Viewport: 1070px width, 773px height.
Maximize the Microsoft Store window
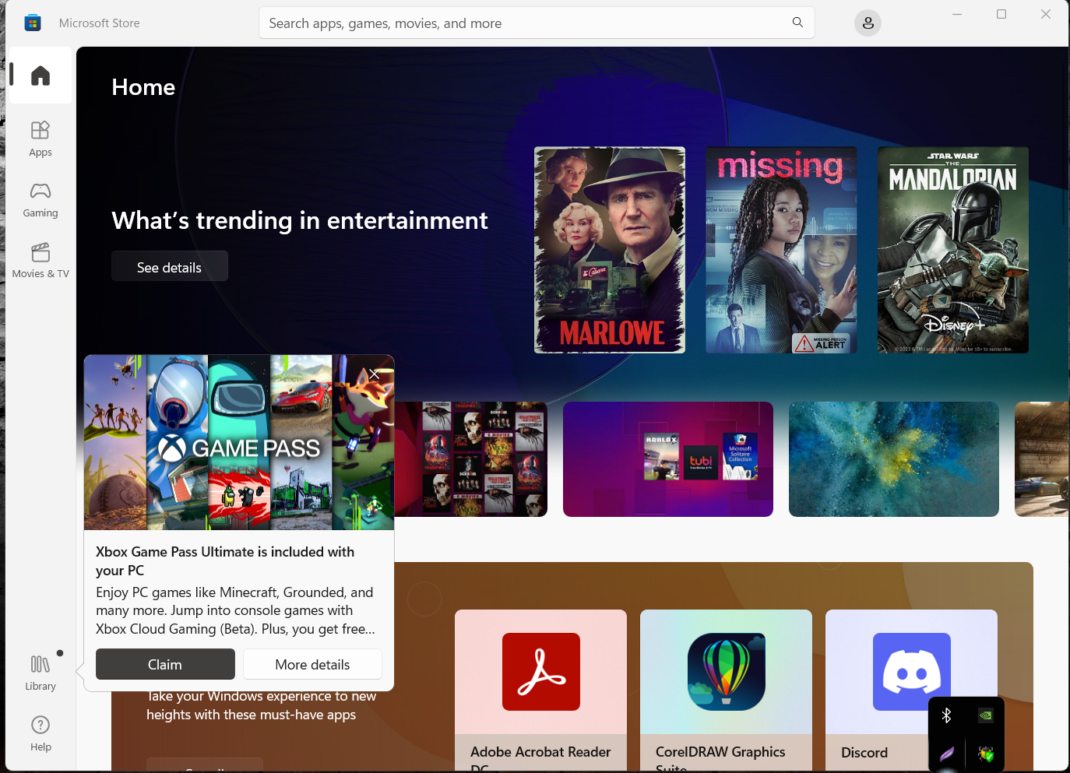(x=1001, y=14)
